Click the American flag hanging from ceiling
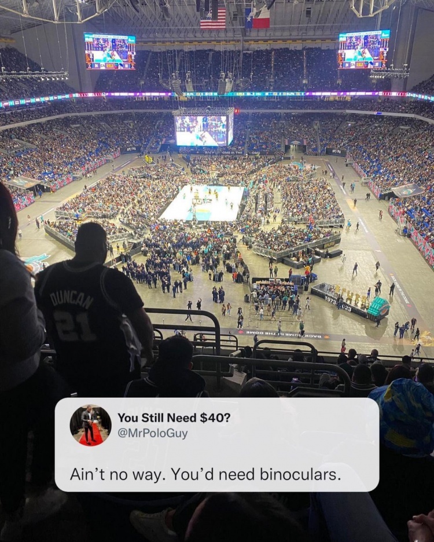 click(x=213, y=19)
